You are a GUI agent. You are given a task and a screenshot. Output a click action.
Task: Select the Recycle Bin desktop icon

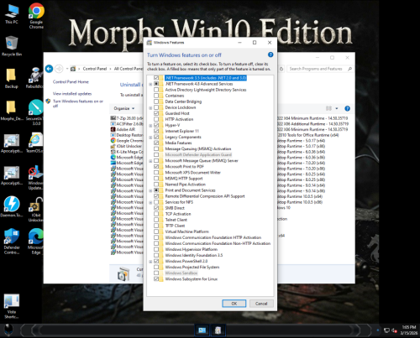(12, 46)
